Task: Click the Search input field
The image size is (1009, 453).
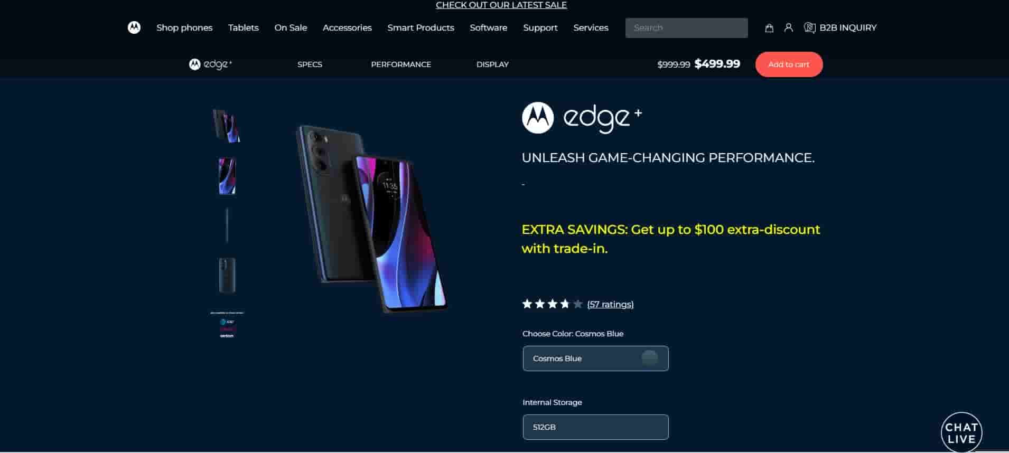Action: tap(686, 28)
